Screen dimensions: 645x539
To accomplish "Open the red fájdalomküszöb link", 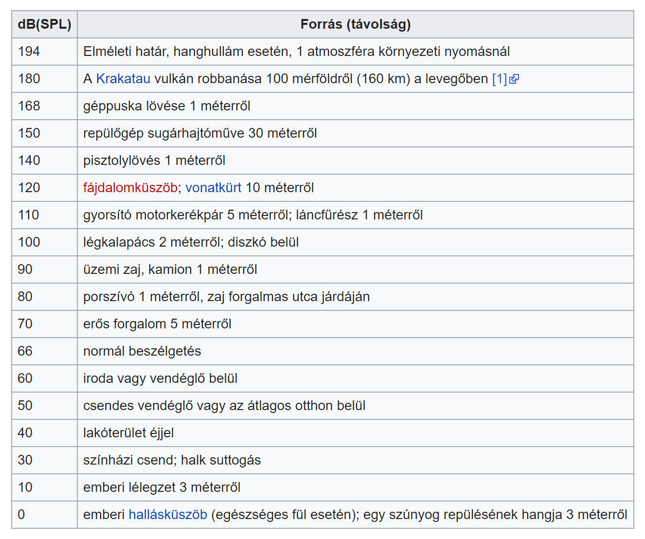I will [x=130, y=188].
